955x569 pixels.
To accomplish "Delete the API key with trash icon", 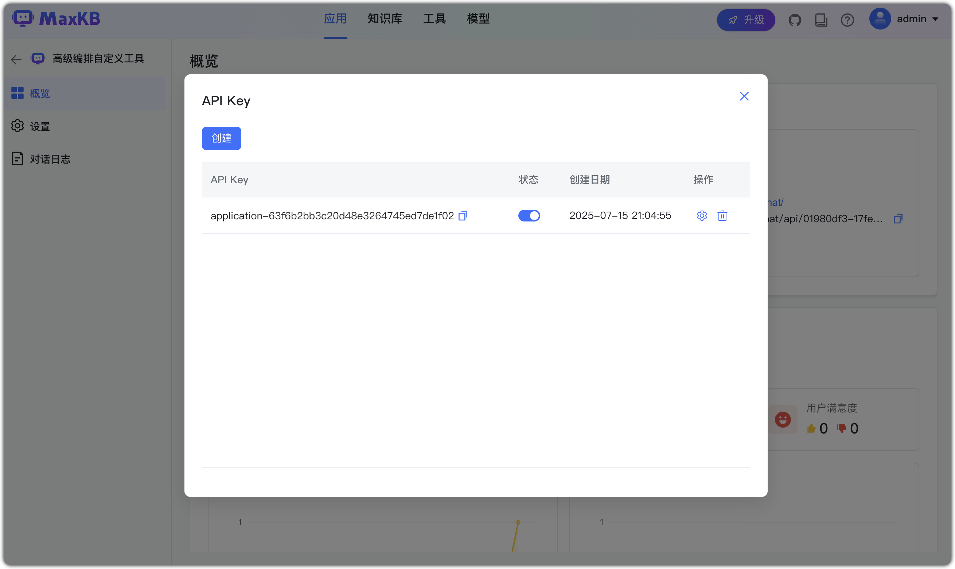I will (x=722, y=216).
